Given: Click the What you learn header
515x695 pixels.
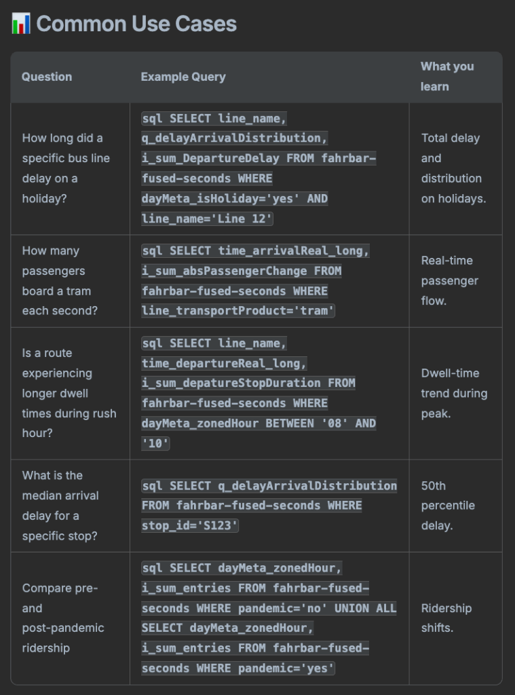Looking at the screenshot, I should 447,76.
